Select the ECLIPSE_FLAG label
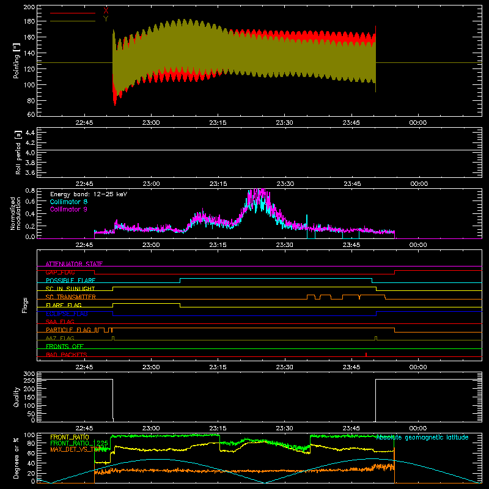 point(67,314)
